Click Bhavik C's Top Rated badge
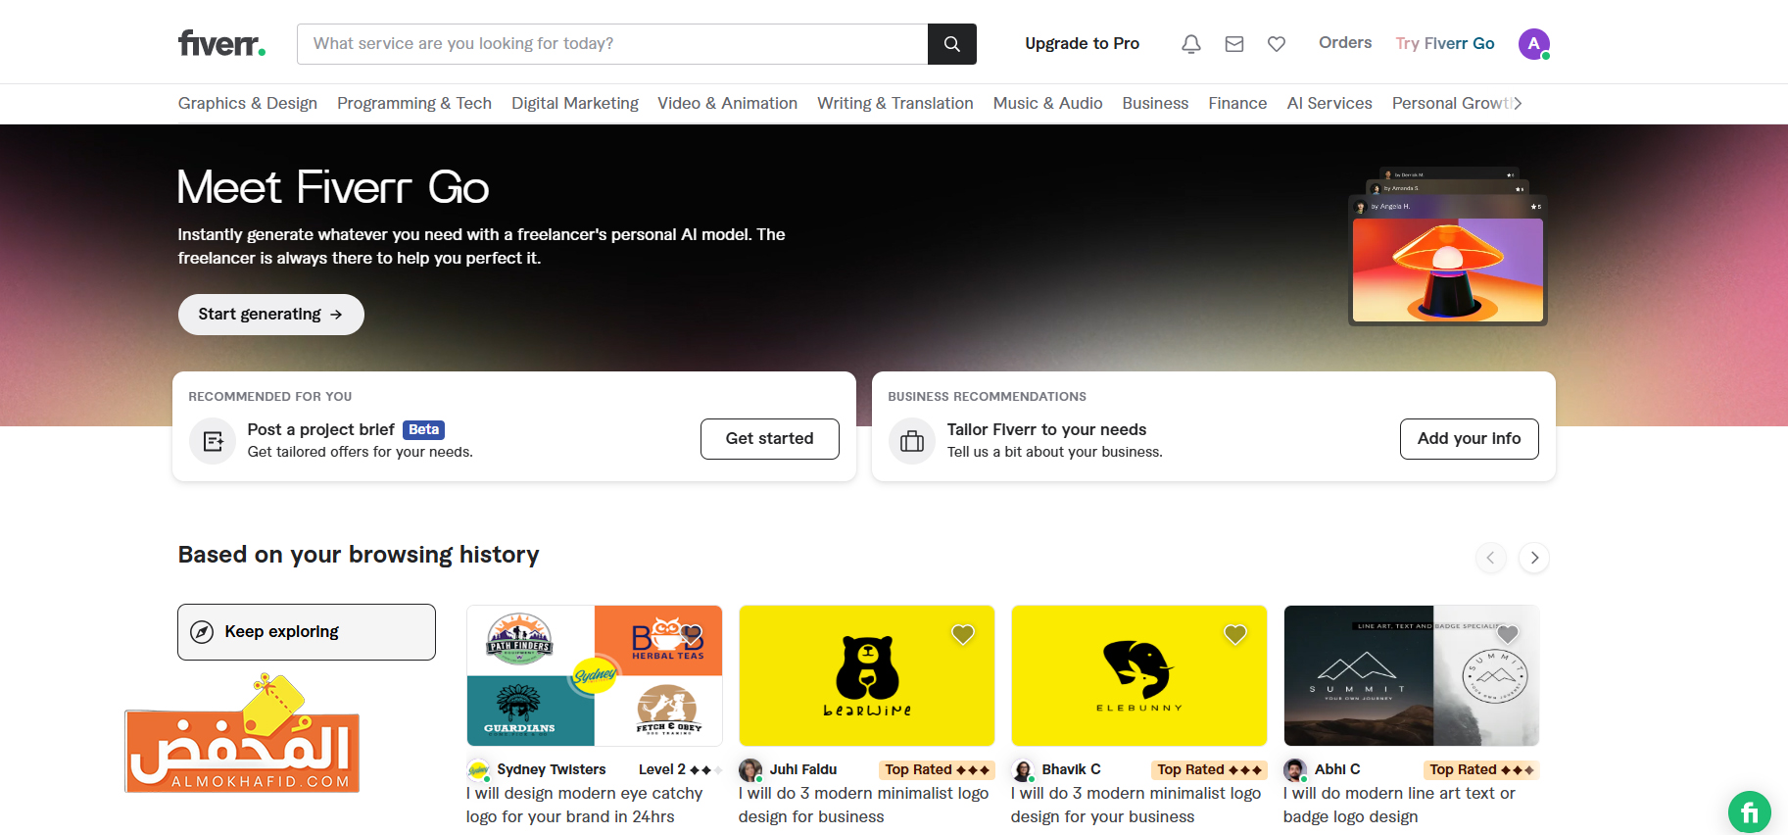The image size is (1788, 835). pyautogui.click(x=1210, y=770)
